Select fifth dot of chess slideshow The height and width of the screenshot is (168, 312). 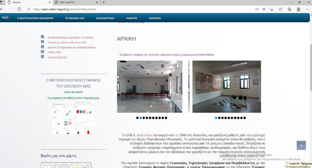pos(229,118)
